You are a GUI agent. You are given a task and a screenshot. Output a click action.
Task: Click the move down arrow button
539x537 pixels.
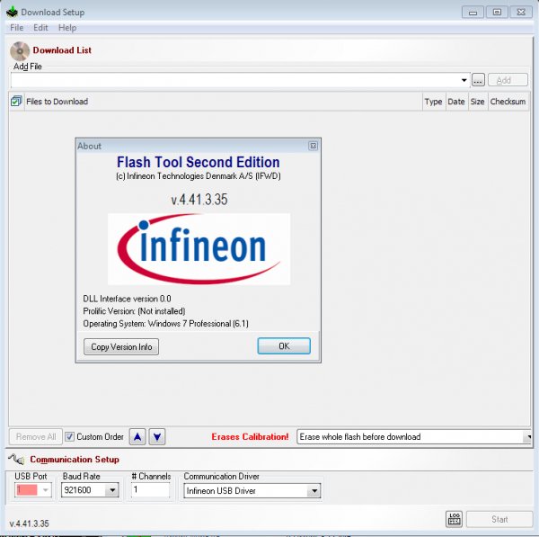click(x=157, y=437)
